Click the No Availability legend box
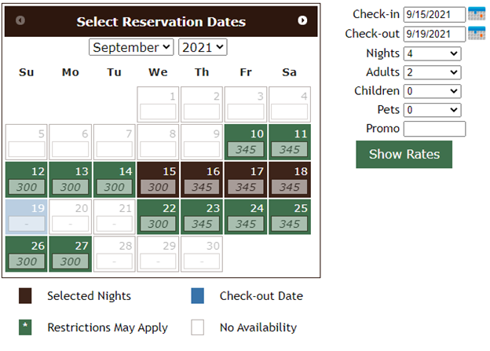This screenshot has width=490, height=351. (198, 327)
